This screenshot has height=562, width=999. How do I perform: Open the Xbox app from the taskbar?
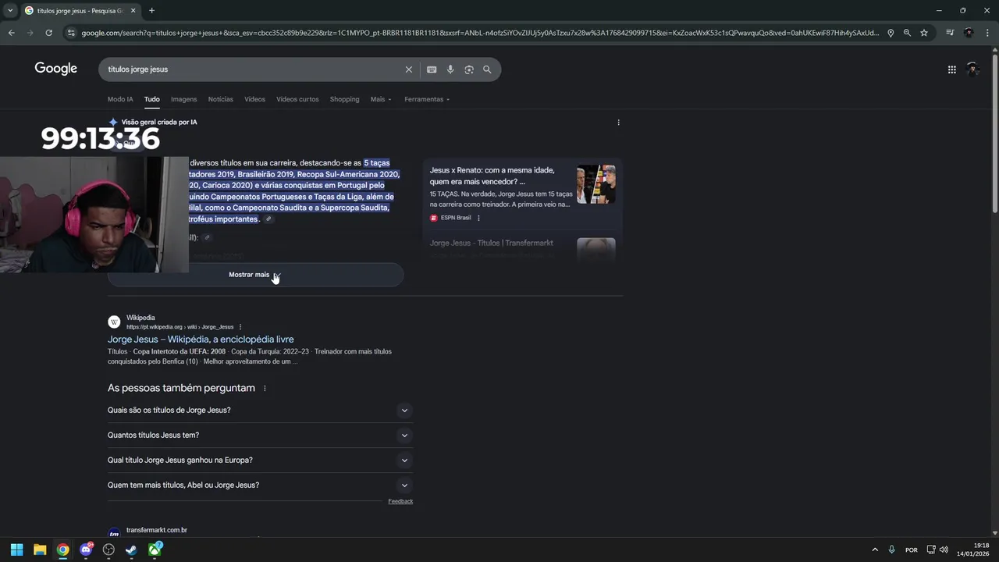coord(155,550)
